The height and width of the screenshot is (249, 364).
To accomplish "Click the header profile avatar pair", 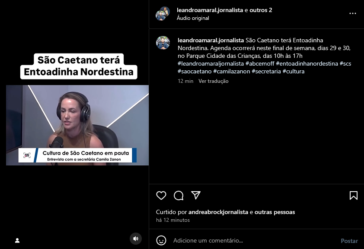I will pyautogui.click(x=163, y=14).
